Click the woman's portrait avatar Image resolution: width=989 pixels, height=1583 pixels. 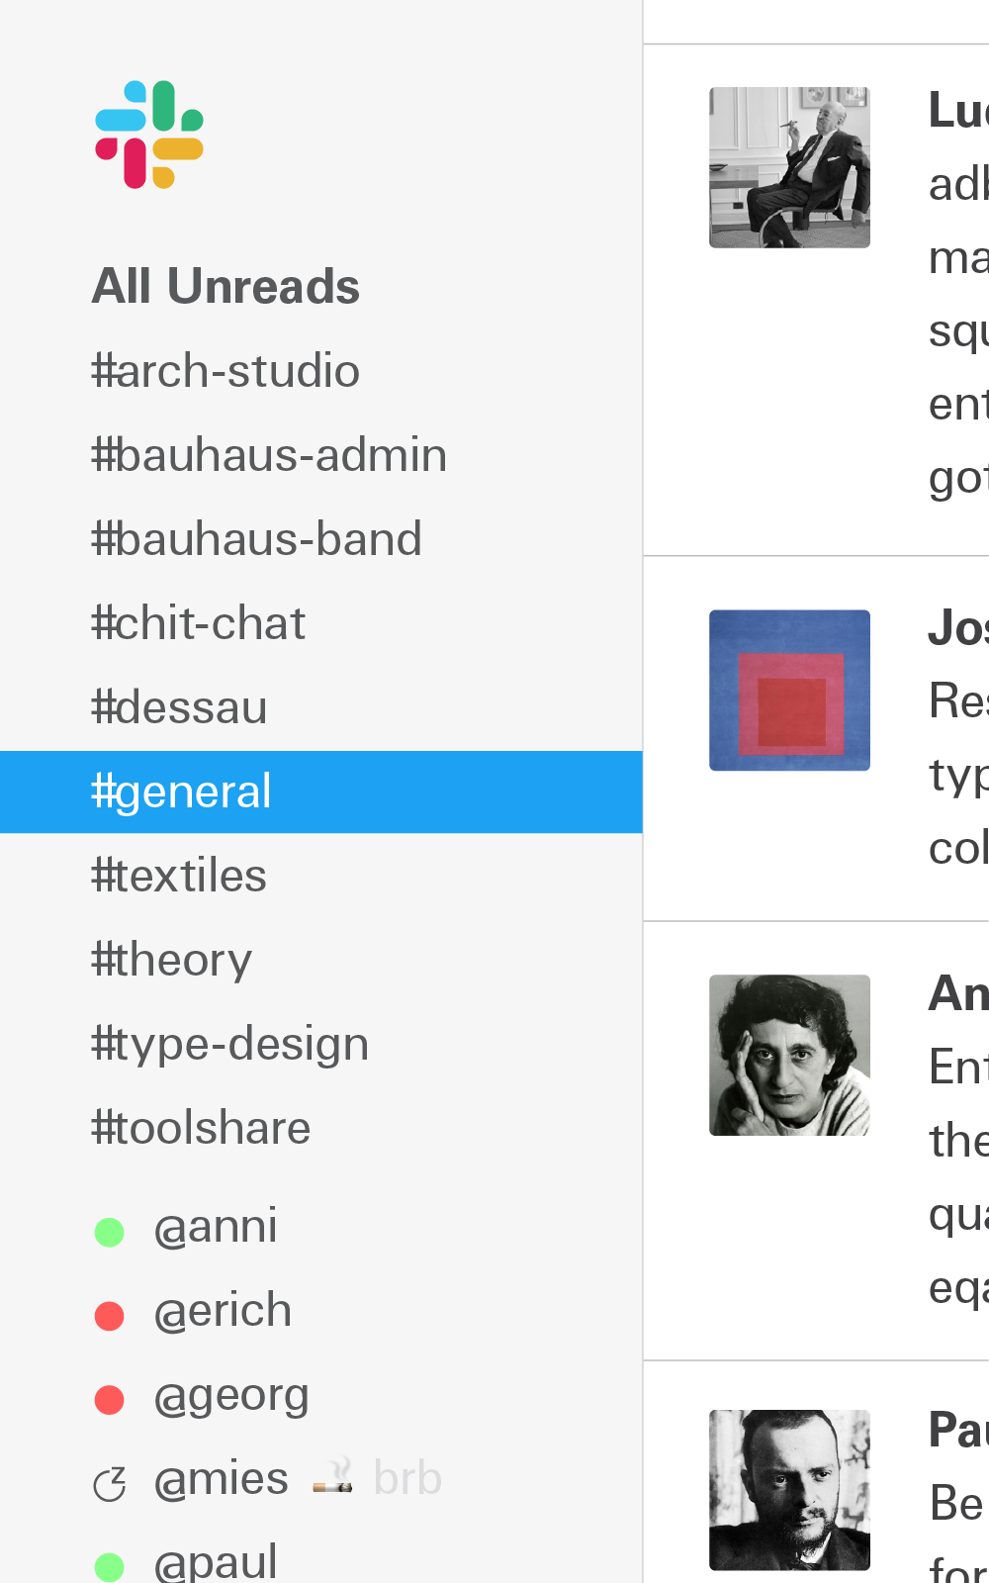(789, 1055)
